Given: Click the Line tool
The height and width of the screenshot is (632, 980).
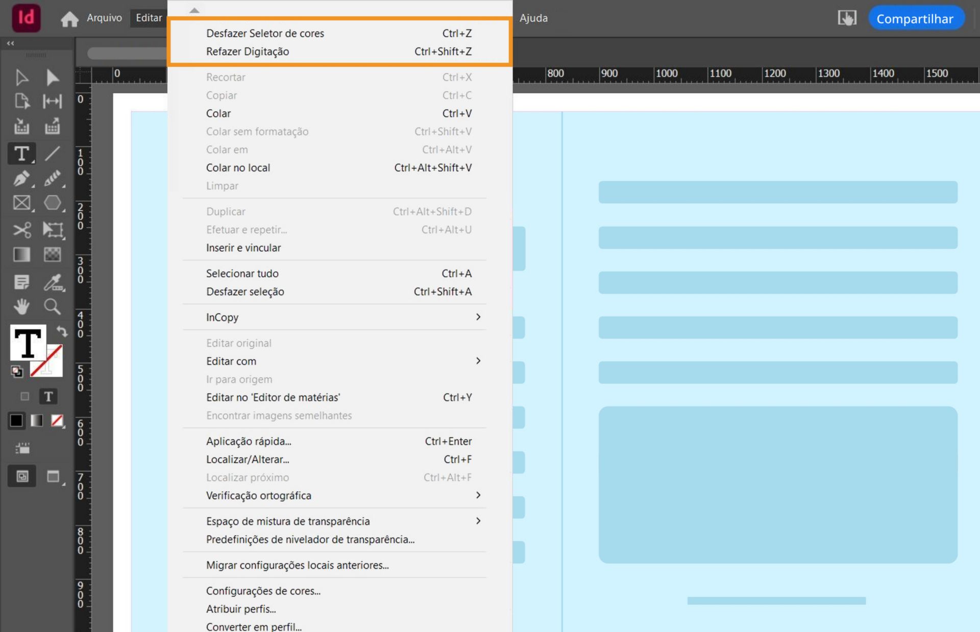Looking at the screenshot, I should click(52, 153).
